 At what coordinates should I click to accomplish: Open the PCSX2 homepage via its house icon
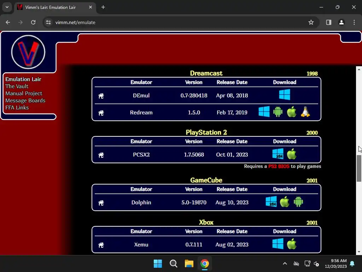(x=101, y=155)
